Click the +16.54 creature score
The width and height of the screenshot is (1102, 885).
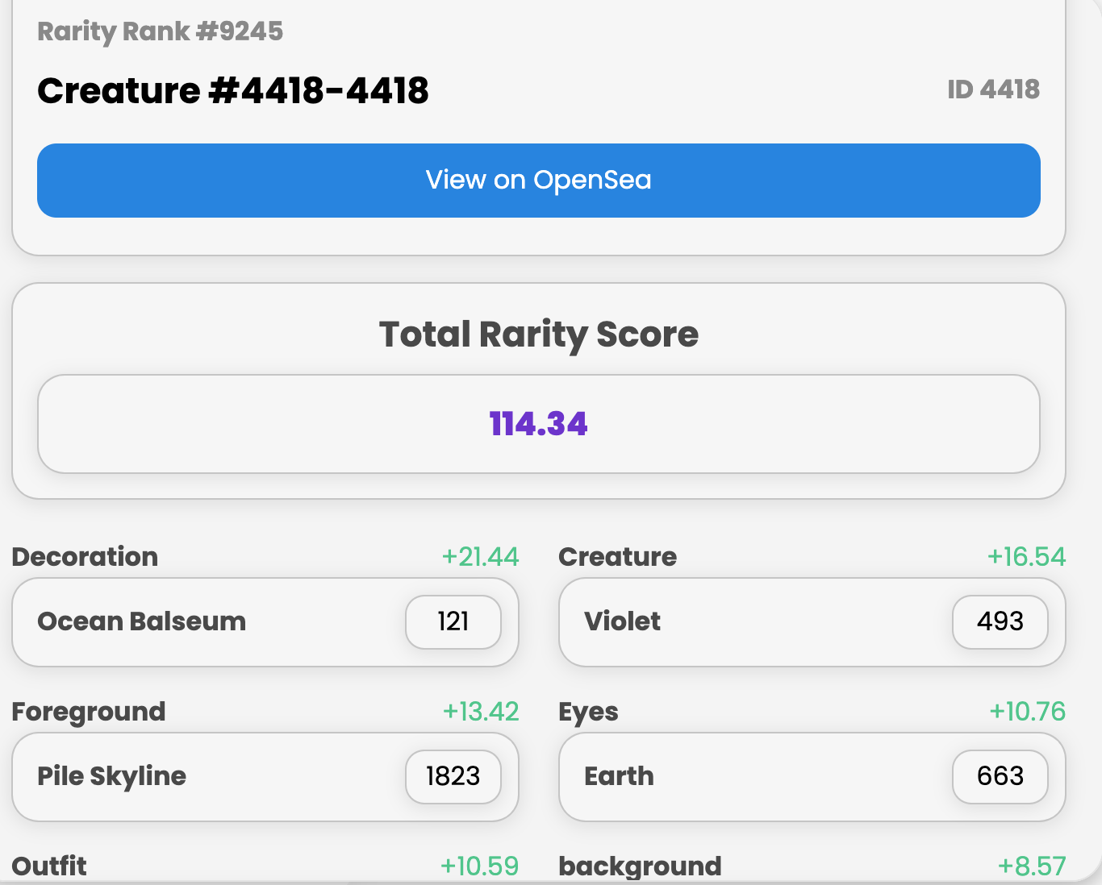pos(1027,557)
